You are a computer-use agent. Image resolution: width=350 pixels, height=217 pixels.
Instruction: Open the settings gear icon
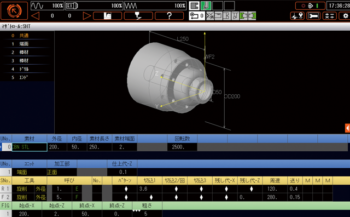coord(345,16)
